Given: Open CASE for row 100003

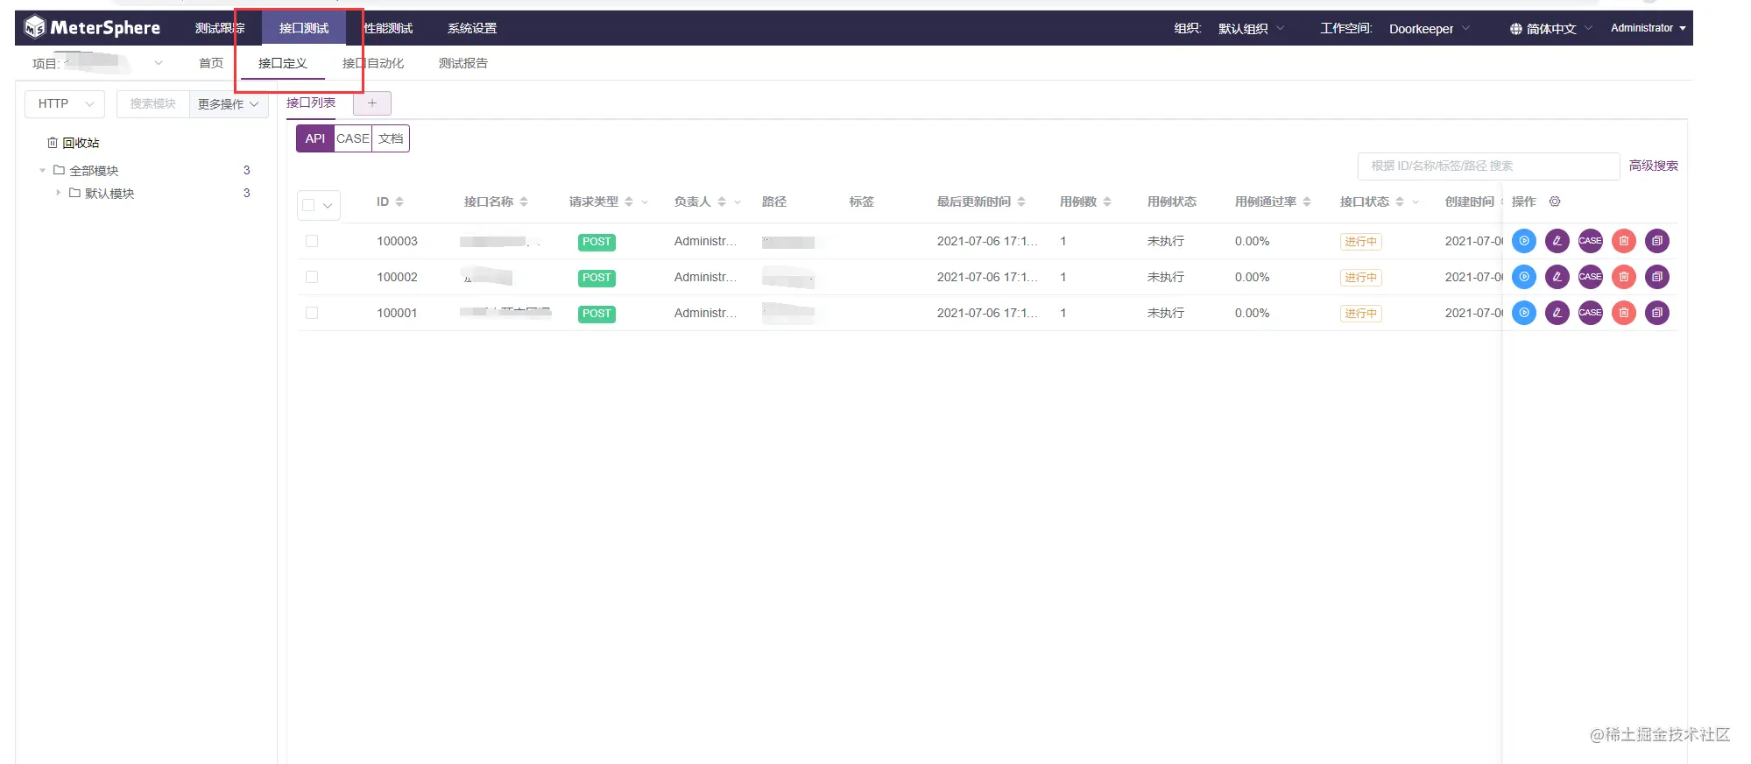Looking at the screenshot, I should pyautogui.click(x=1591, y=241).
